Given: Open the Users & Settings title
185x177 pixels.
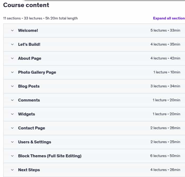Looking at the screenshot, I should click(x=35, y=142).
